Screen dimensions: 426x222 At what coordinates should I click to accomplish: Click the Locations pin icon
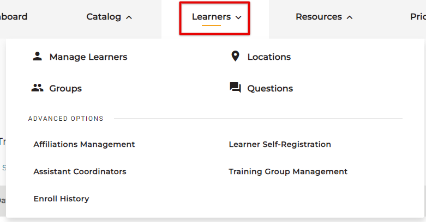(235, 56)
